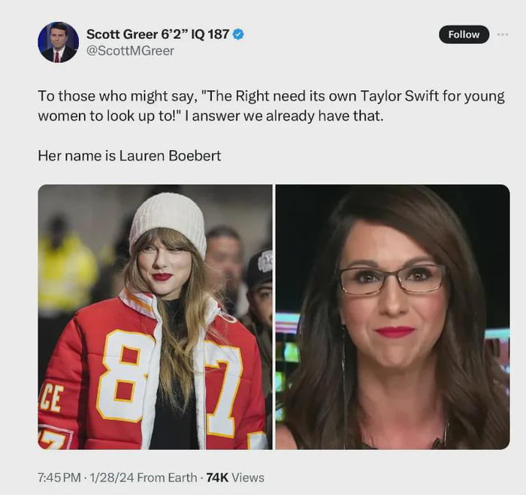Click the white knit beanie in left photo
Image resolution: width=526 pixels, height=495 pixels.
[168, 220]
